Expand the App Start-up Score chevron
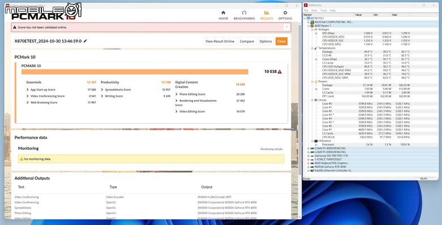This screenshot has height=225, width=442. coord(28,90)
